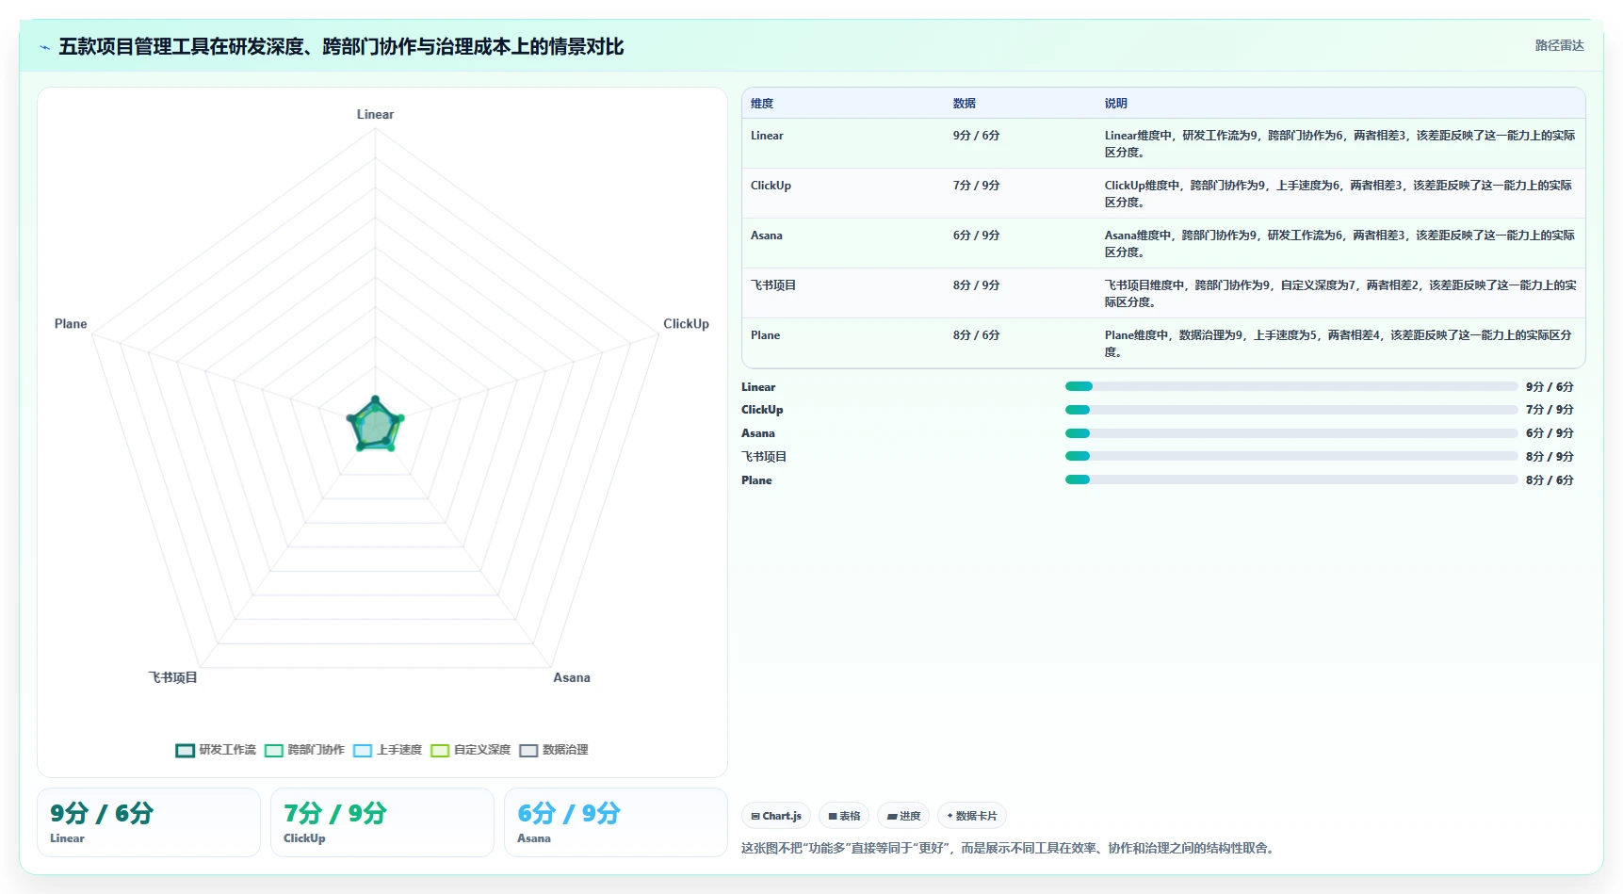Viewport: 1623px width, 894px height.
Task: Click the Linear axis label on radar
Action: coord(375,114)
